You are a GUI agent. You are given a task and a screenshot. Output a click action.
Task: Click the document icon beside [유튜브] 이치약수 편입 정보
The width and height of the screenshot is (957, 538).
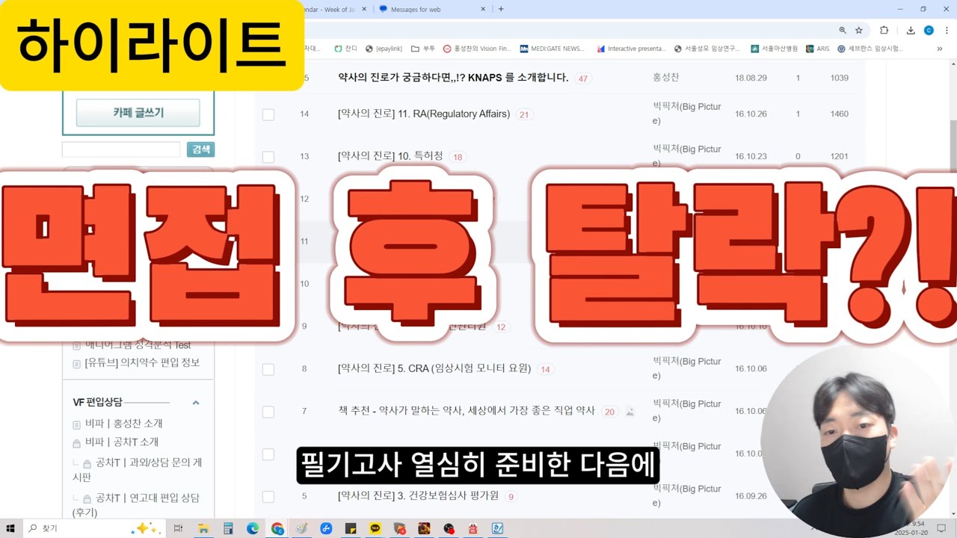click(x=76, y=363)
